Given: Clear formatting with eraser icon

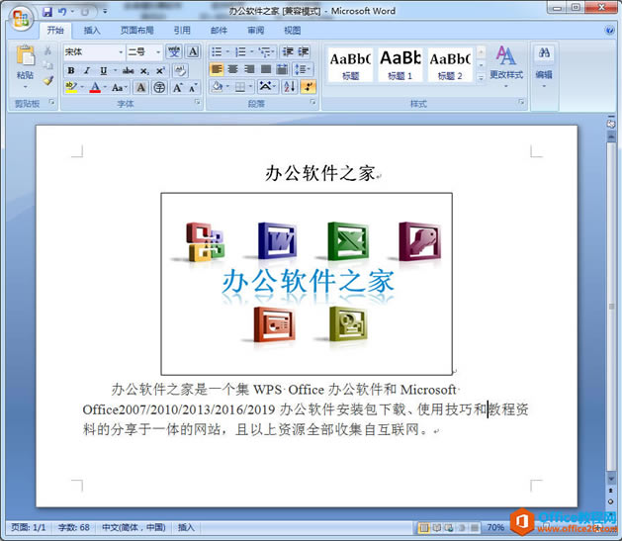Looking at the screenshot, I should click(181, 70).
